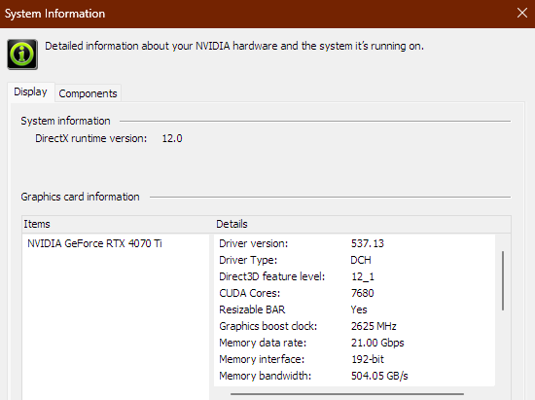Screen dimensions: 535x400
Task: Click the System Information window title
Action: (54, 14)
